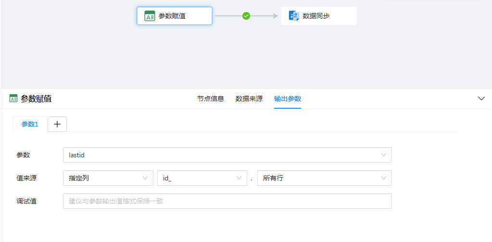
Task: Select the 参数赋值 node label on canvas
Action: tap(172, 16)
